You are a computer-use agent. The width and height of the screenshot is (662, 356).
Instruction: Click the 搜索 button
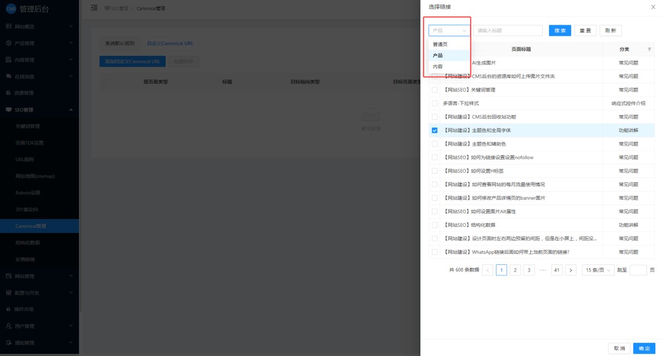[560, 30]
